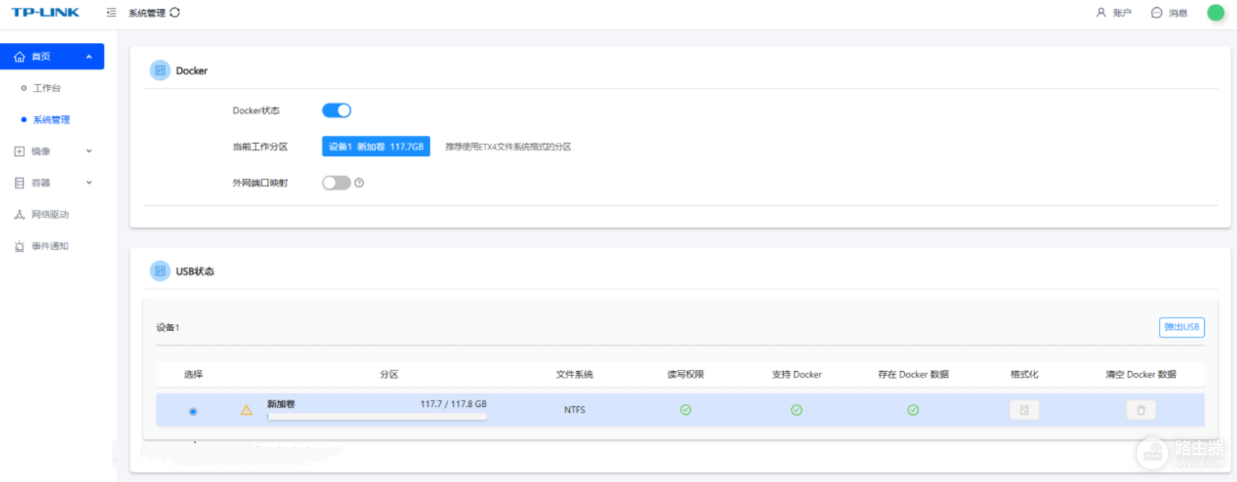Click the help icon beside 外网端口映射
The height and width of the screenshot is (482, 1237).
(x=359, y=183)
